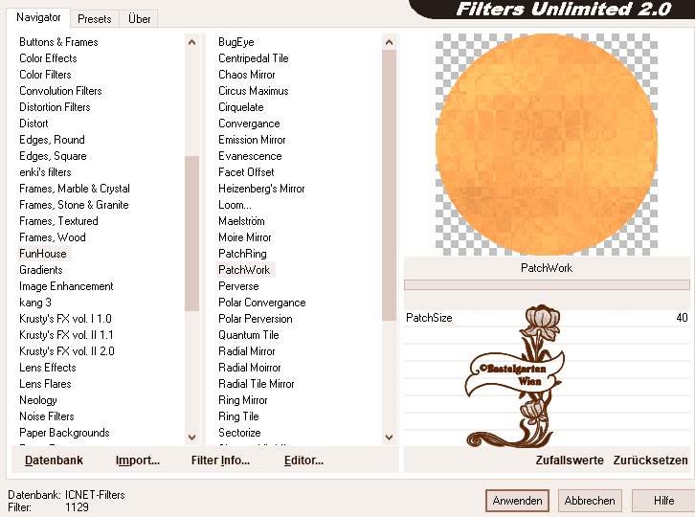Screen dimensions: 695x517
Task: Select Noise Filters category
Action: 47,416
